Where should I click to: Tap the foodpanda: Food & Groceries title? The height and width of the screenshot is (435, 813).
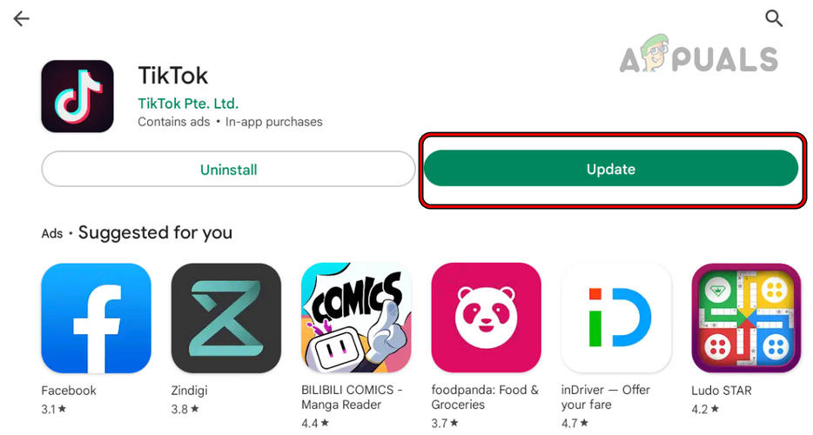[x=485, y=398]
